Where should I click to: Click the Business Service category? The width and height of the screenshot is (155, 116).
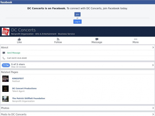coord(66,34)
